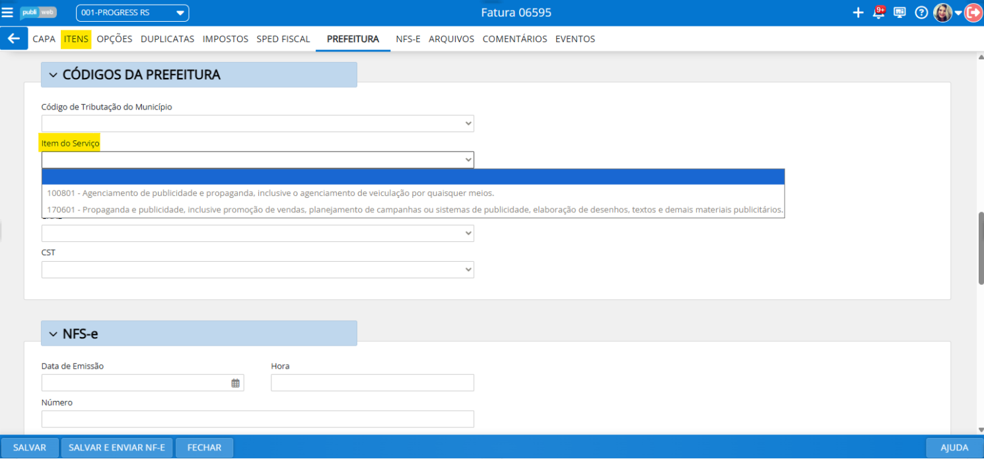Open the 001-PROGRESS RS company dropdown

(132, 13)
